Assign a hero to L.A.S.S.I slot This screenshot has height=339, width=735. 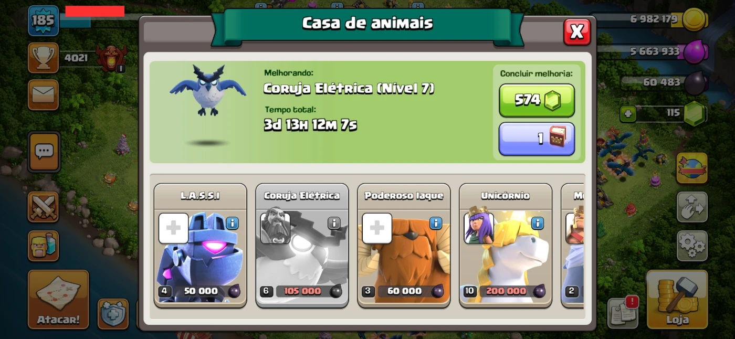click(x=173, y=228)
